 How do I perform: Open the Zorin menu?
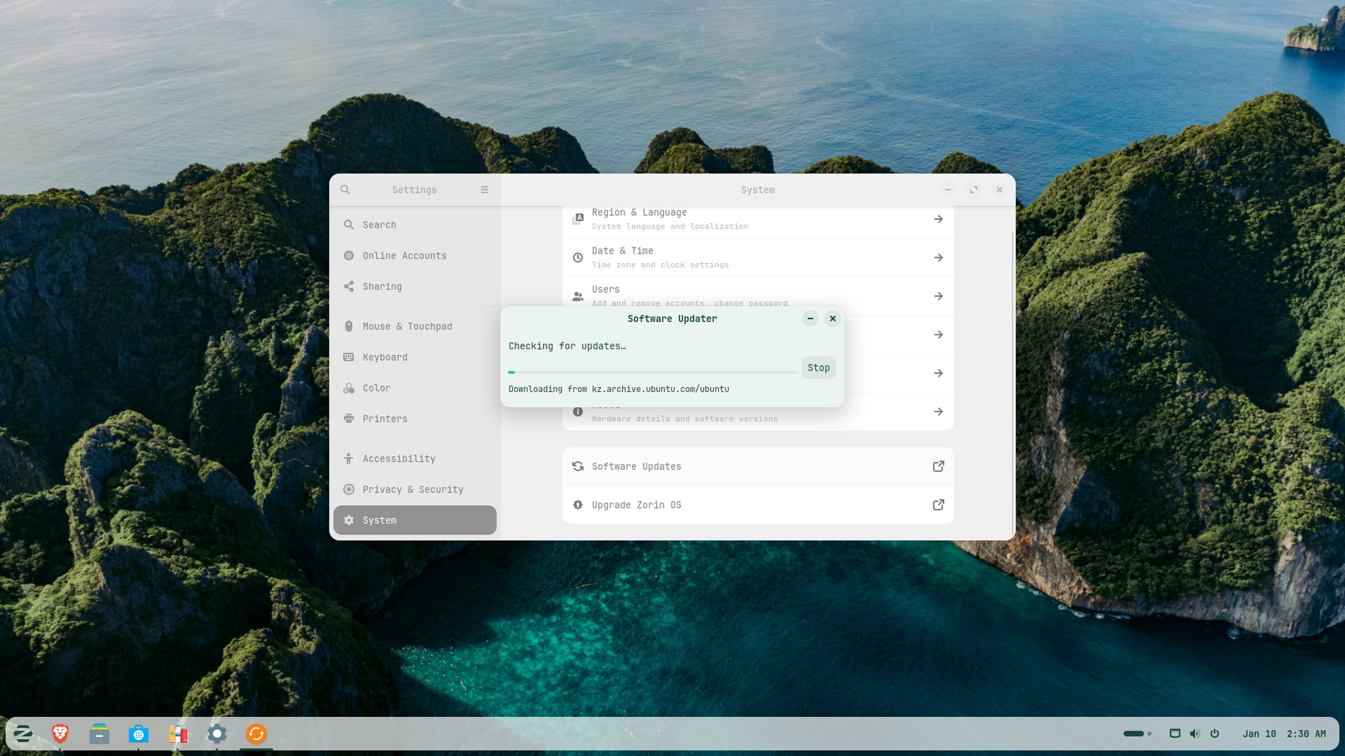click(x=23, y=734)
